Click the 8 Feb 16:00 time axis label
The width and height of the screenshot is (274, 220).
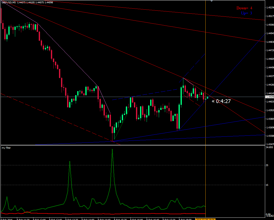137,219
